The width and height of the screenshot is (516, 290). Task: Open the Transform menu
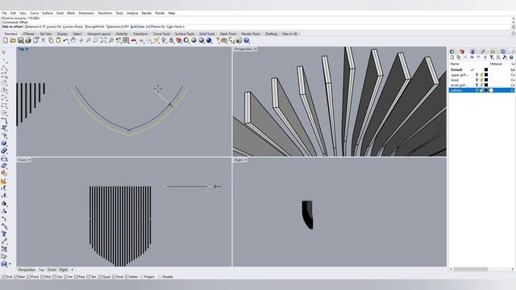click(105, 13)
